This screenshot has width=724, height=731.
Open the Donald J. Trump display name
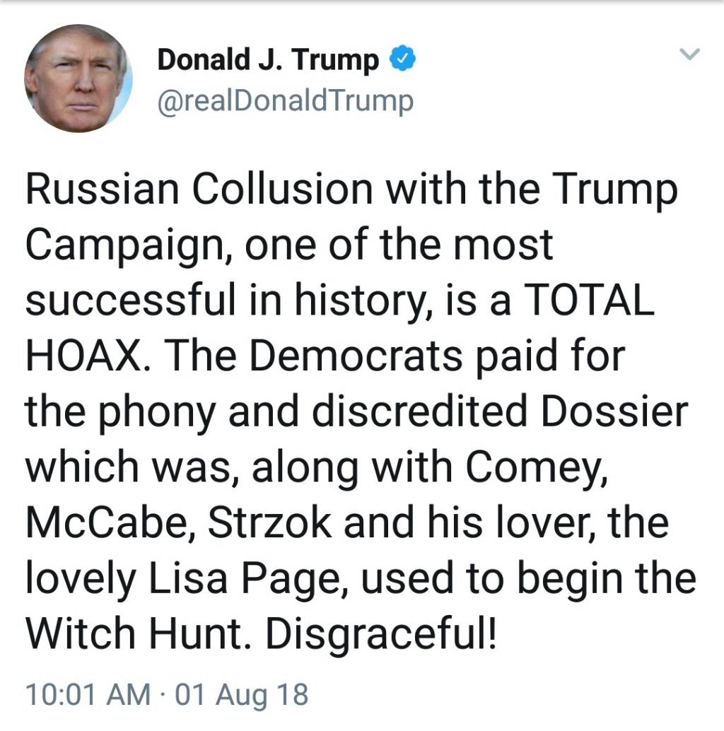pyautogui.click(x=268, y=59)
